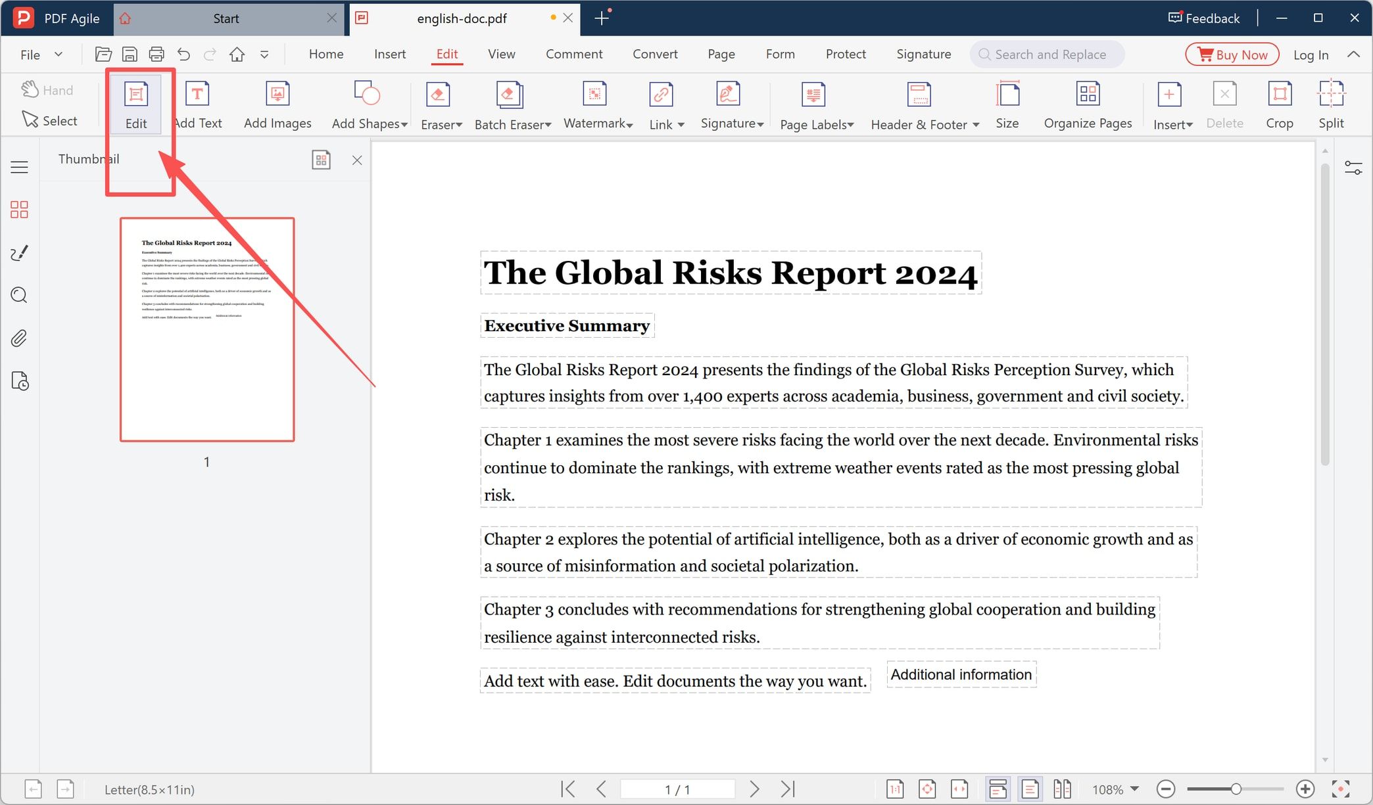1373x805 pixels.
Task: Open the Size tool
Action: click(x=1007, y=104)
